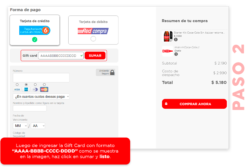Screen dimensions: 245x167
Task: Choose the Tarjeta de débito payment option
Action: tap(93, 30)
